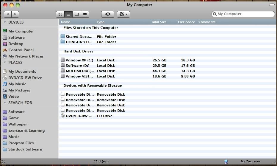Sort by the Free Space column header
The width and height of the screenshot is (277, 166).
click(x=186, y=22)
